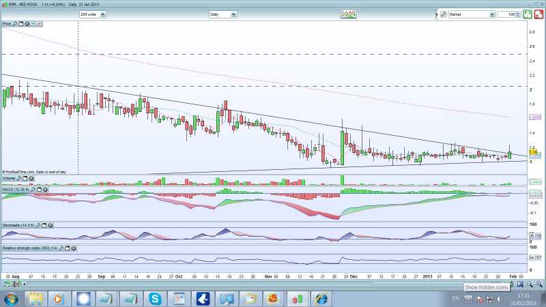Increase order quantity with stepper arrow

518,12
